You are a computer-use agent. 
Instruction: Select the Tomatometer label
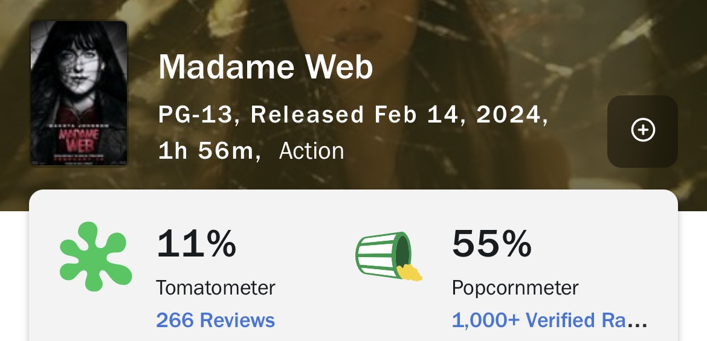215,287
